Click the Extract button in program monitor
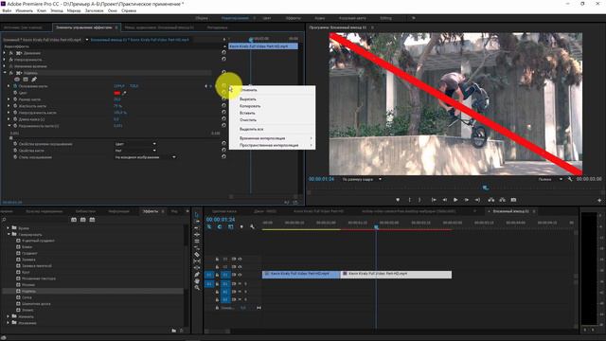This screenshot has height=341, width=606. tap(502, 200)
